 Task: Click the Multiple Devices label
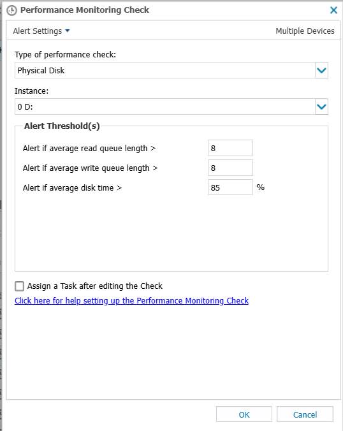305,31
